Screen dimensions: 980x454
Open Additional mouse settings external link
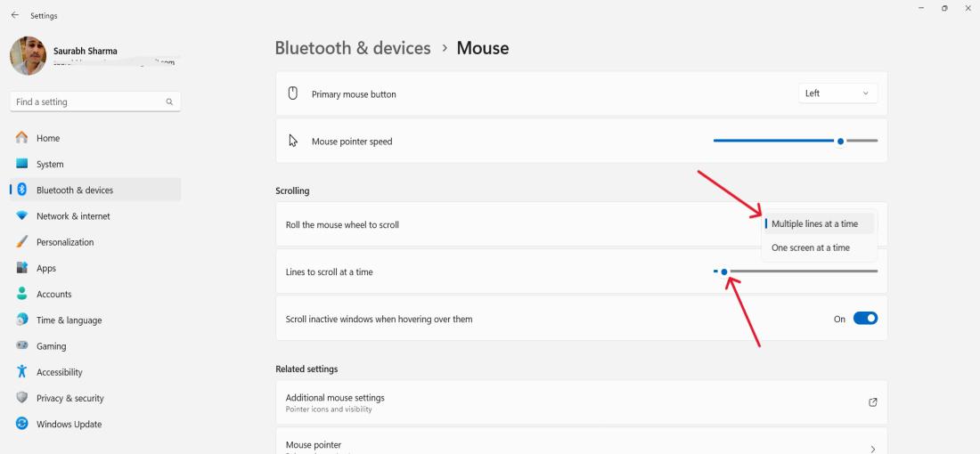[x=872, y=402]
